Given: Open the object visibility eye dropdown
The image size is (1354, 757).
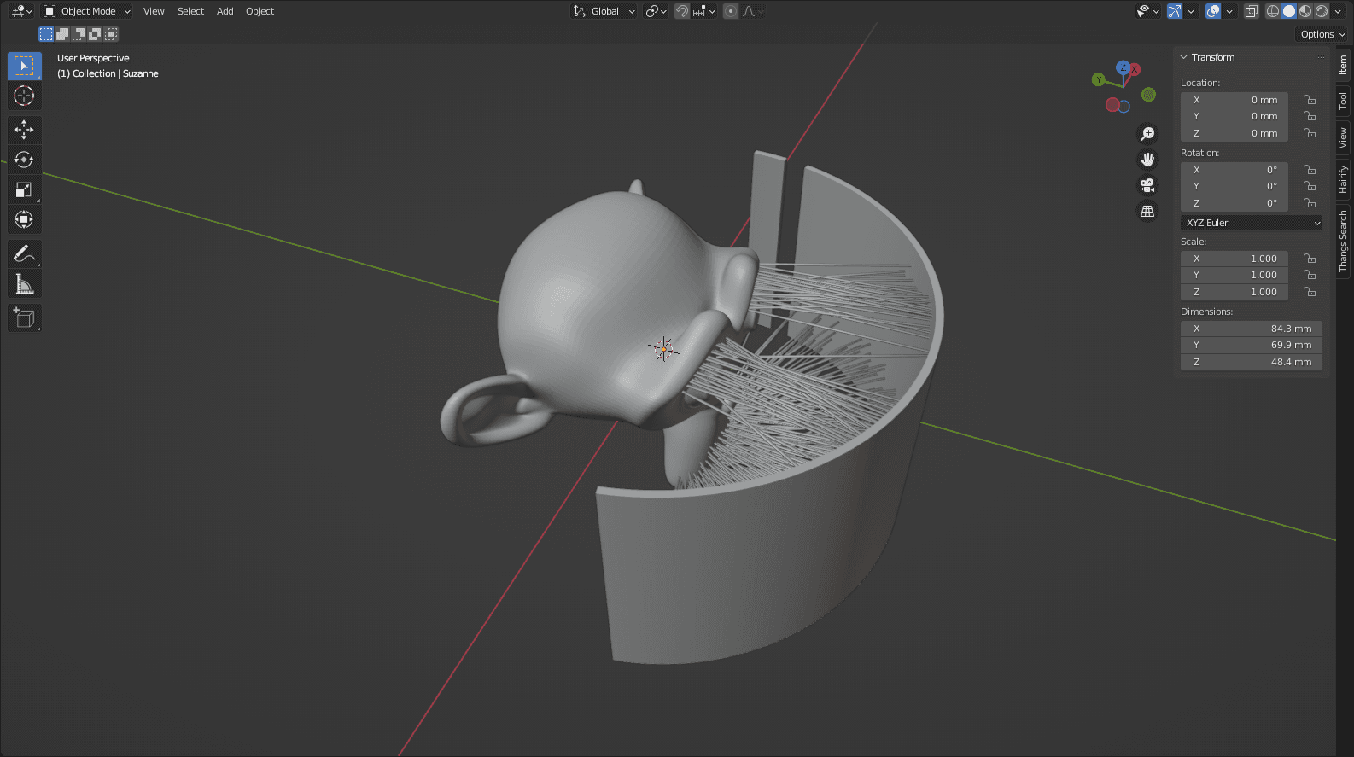Looking at the screenshot, I should tap(1148, 11).
